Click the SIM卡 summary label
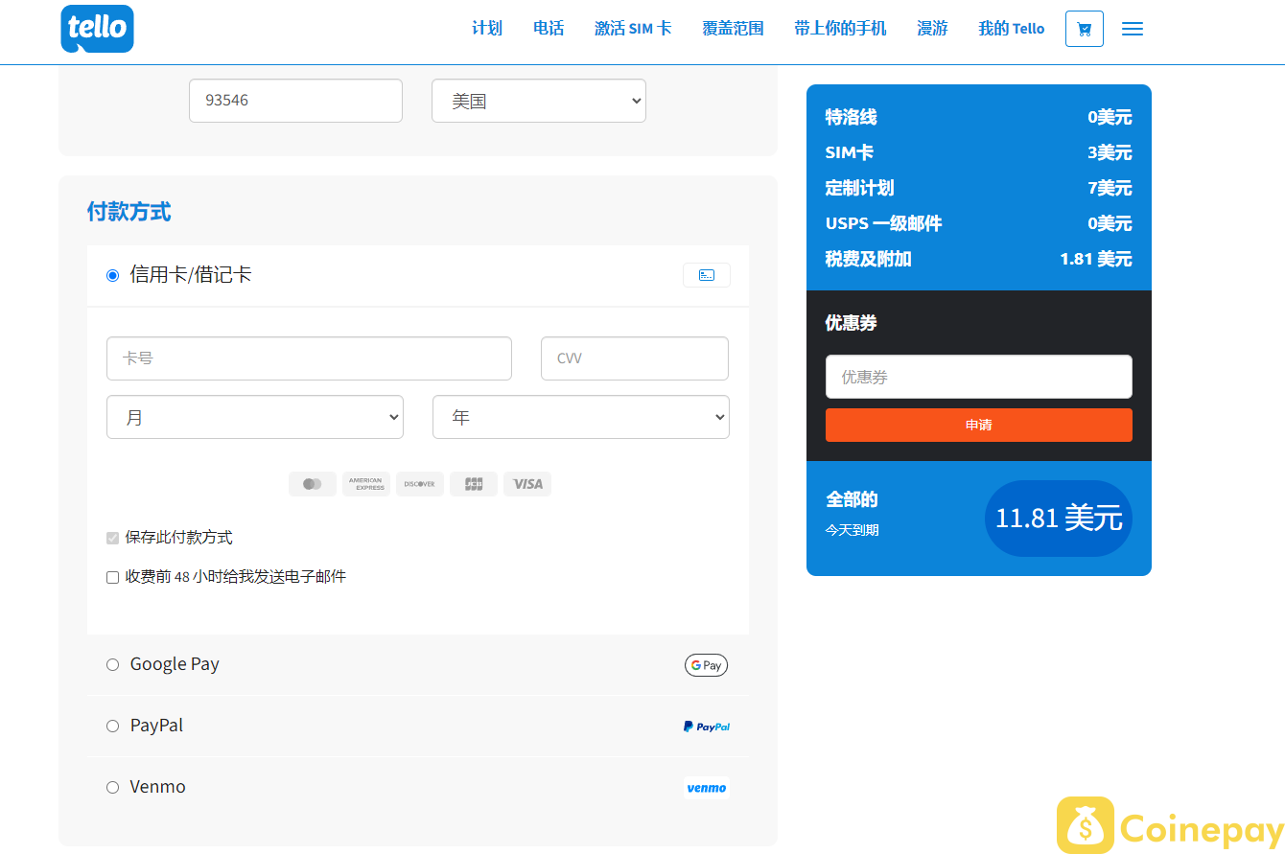The image size is (1285, 854). [850, 152]
